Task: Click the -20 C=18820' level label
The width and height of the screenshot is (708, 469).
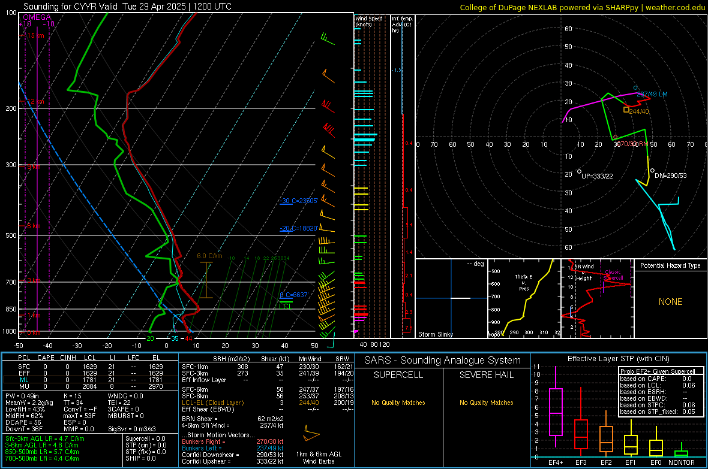Action: pyautogui.click(x=299, y=228)
